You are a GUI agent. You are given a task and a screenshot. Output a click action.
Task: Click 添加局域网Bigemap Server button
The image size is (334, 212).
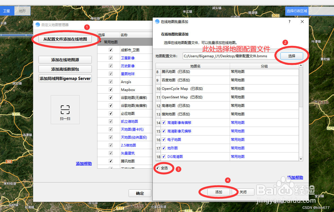[65, 78]
